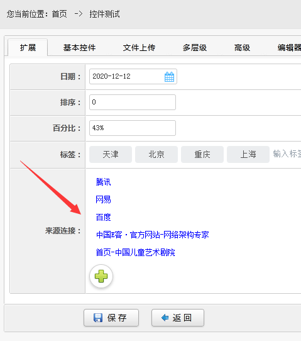Click the 百分比 input showing 43%

(x=133, y=128)
